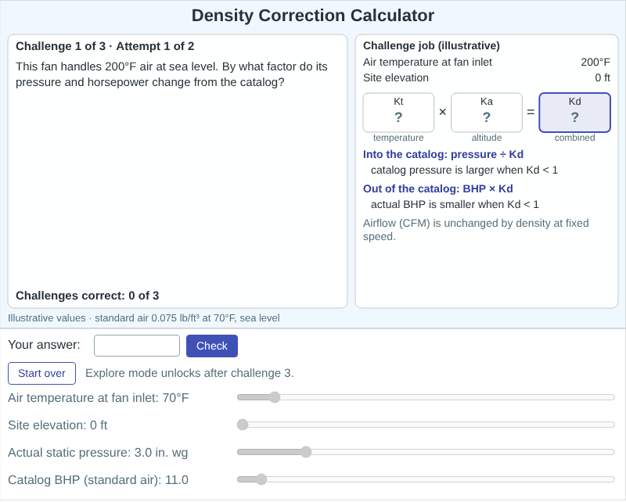Click 'Catalog BHP (standard air): 11.0' label
Viewport: 626px width, 502px height.
point(99,480)
